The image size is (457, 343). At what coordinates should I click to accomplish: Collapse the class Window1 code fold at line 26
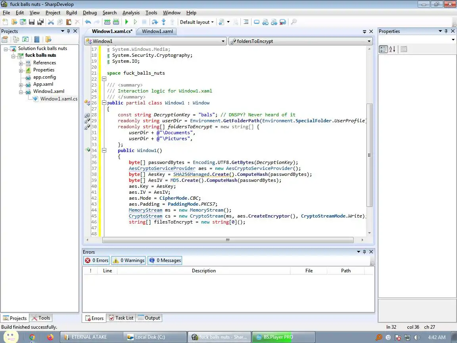[104, 103]
